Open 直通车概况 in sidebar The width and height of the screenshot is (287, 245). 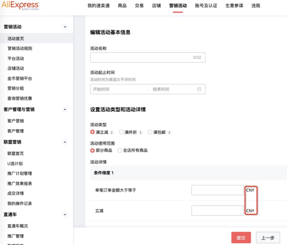pos(18,226)
